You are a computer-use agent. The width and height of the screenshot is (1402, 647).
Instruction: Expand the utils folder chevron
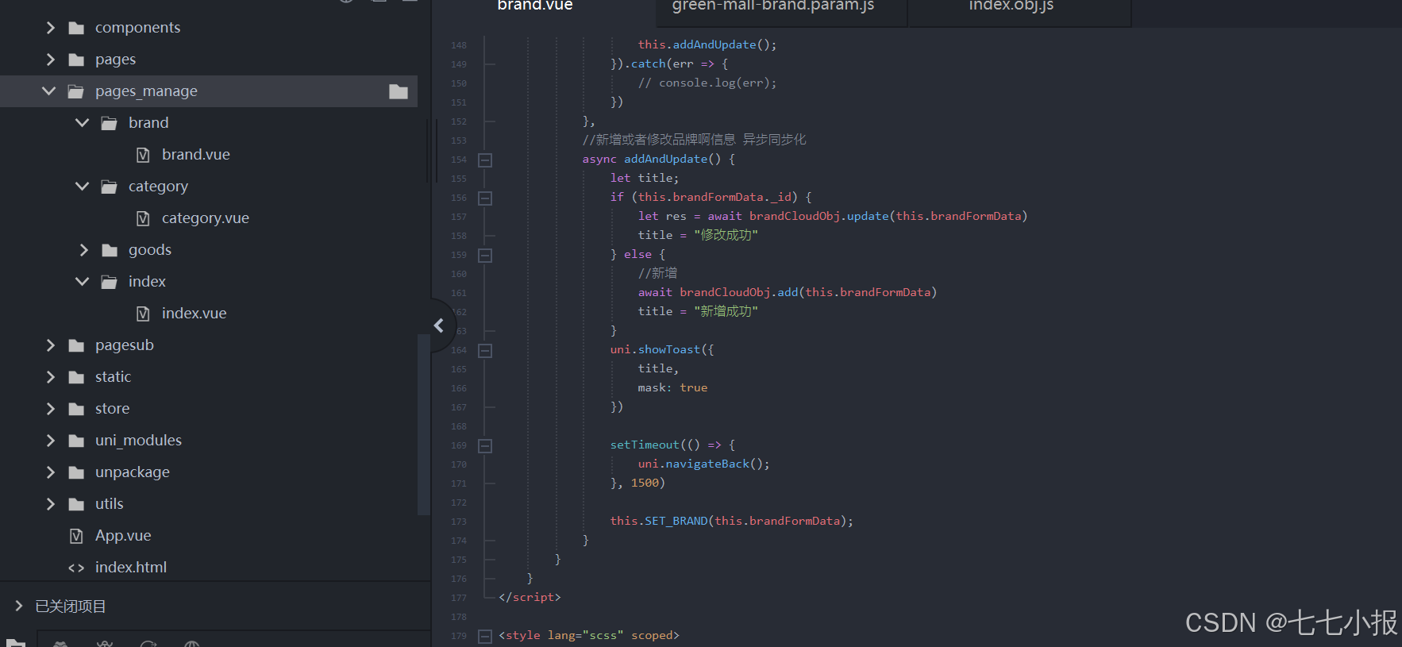(51, 504)
